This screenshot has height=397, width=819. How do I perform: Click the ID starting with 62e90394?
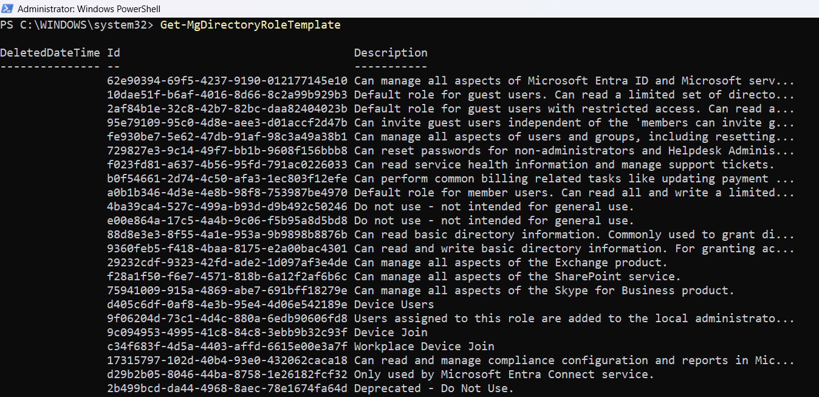pyautogui.click(x=227, y=81)
